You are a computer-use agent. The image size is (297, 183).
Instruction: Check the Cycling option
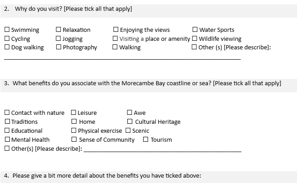7,39
